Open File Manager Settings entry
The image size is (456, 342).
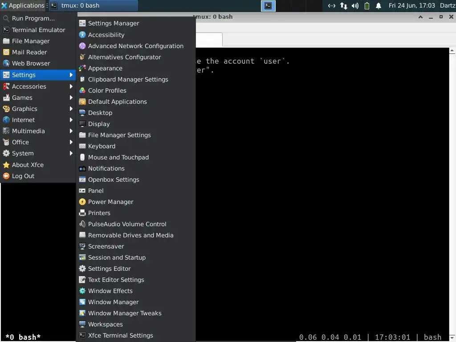point(136,135)
